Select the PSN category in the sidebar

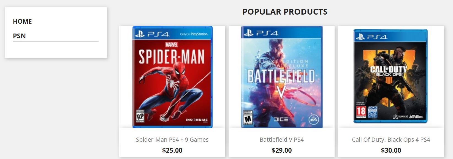pyautogui.click(x=19, y=36)
